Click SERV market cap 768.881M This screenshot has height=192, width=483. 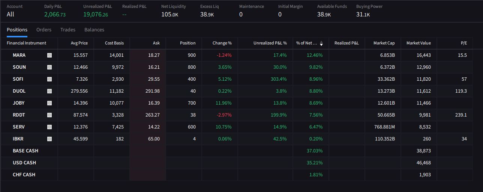click(384, 127)
